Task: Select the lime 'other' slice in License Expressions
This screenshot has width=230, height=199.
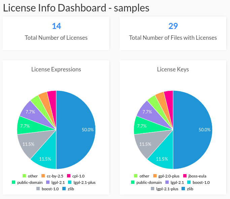Action: tap(38, 105)
